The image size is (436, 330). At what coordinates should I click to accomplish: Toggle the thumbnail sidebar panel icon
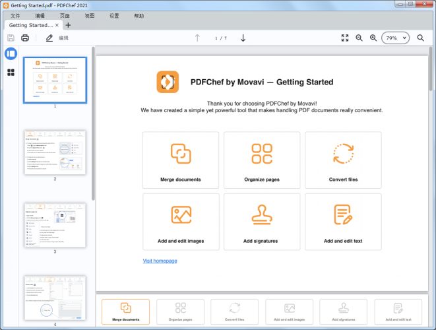tap(11, 53)
